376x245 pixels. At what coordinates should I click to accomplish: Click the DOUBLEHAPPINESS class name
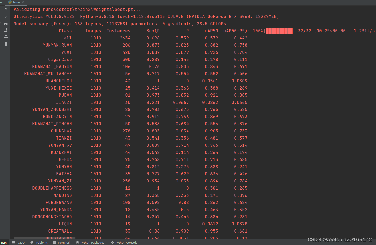pos(52,188)
